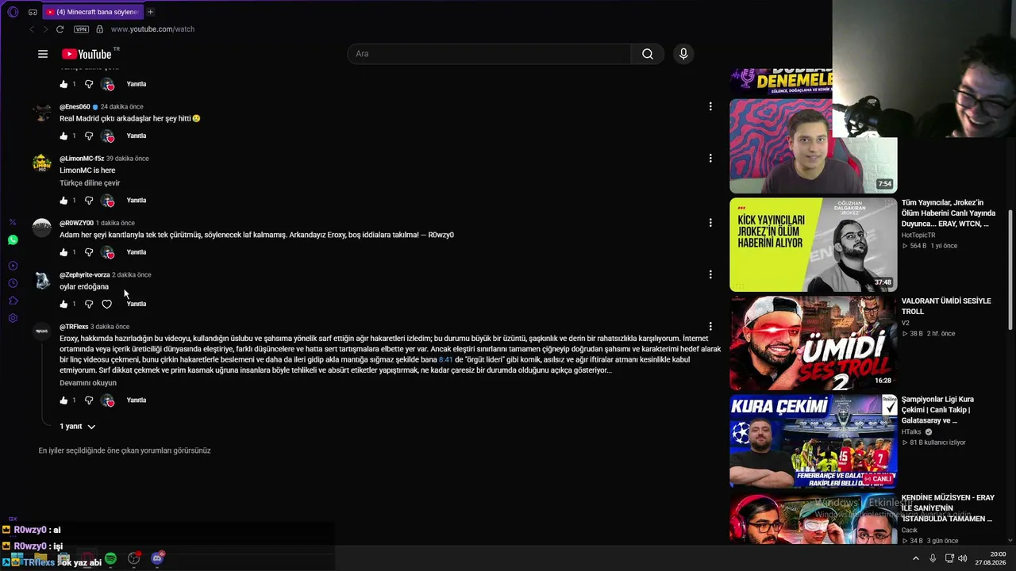
Task: Reply to @R0WZY00 with Yanıtla
Action: pos(137,252)
